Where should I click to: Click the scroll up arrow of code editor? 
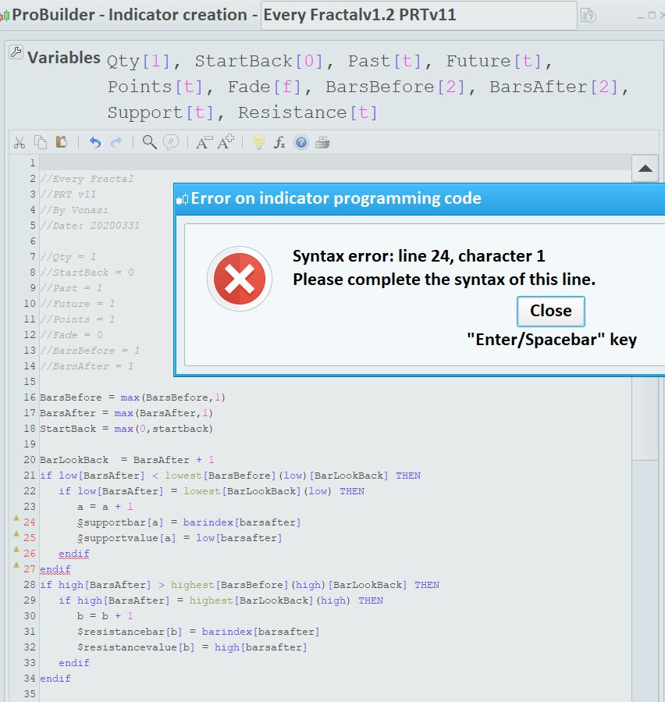point(645,169)
